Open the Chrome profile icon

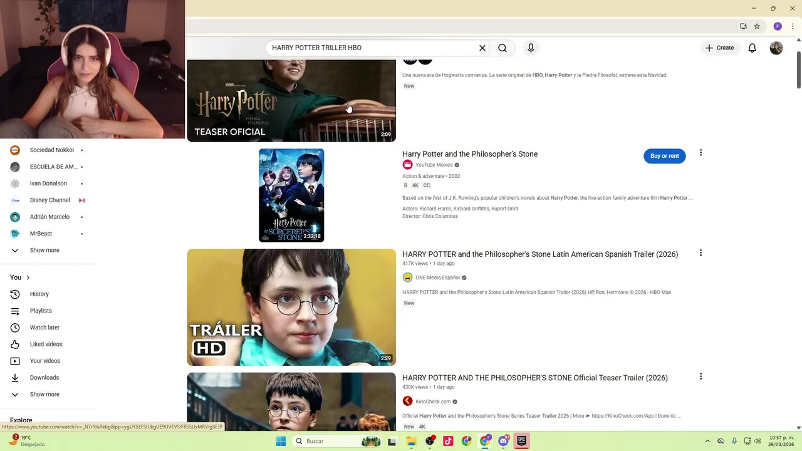778,26
